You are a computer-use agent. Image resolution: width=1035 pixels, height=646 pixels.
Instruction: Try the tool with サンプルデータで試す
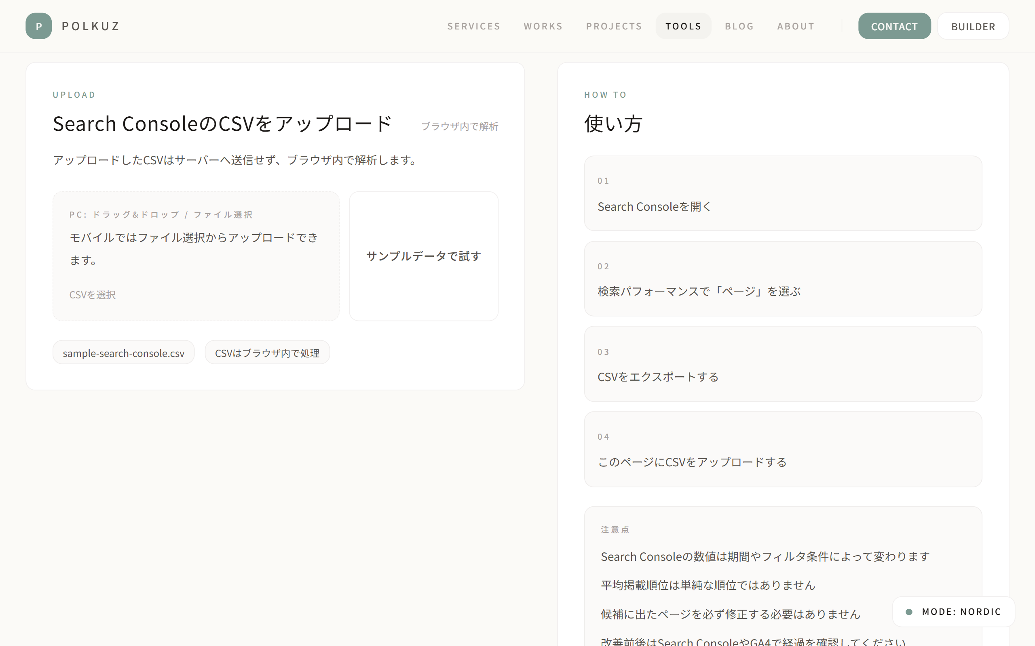[x=423, y=256]
